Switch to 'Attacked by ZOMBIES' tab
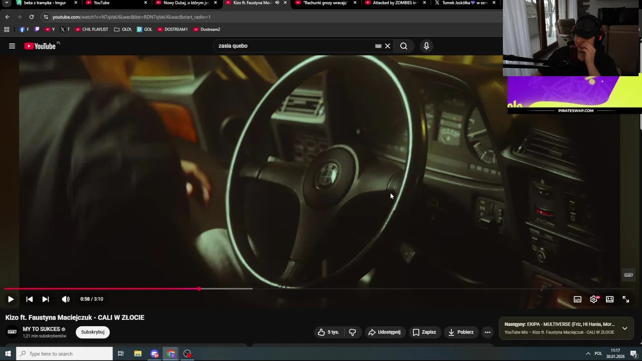 (x=395, y=3)
